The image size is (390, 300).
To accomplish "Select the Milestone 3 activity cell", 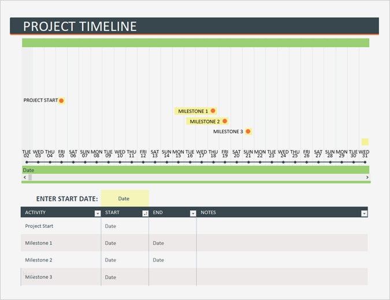I will tap(61, 277).
